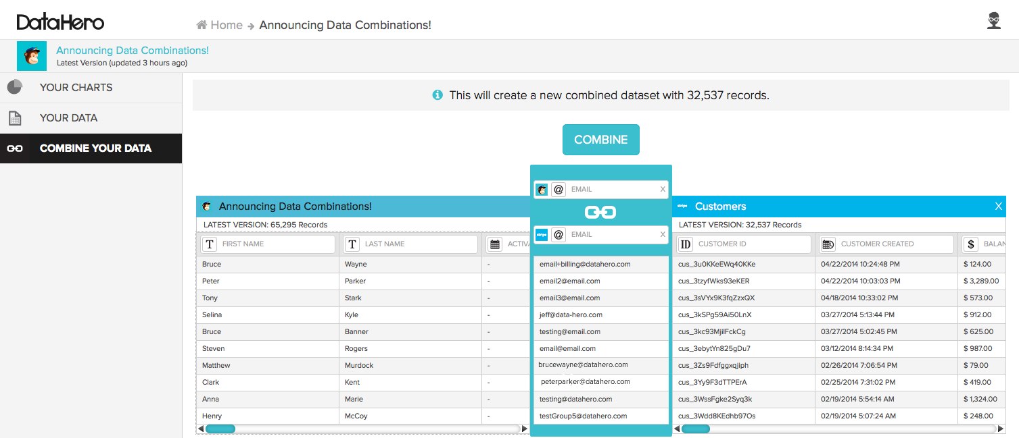Image resolution: width=1019 pixels, height=438 pixels.
Task: Select the Last Name column header
Action: tap(410, 244)
